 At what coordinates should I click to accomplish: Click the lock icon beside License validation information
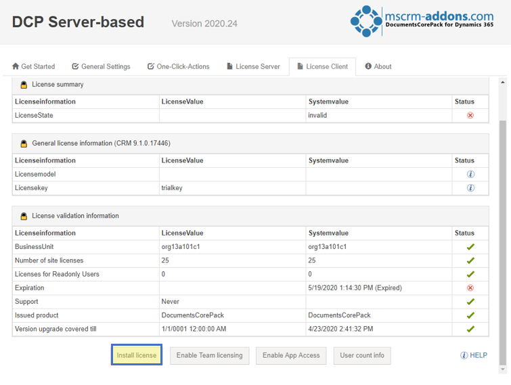(24, 217)
